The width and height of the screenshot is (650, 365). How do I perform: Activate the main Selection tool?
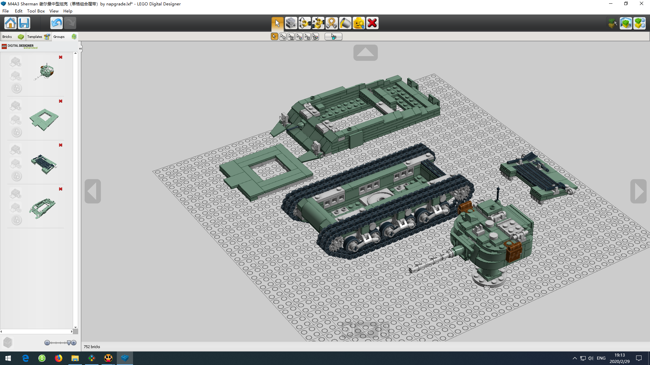[278, 23]
